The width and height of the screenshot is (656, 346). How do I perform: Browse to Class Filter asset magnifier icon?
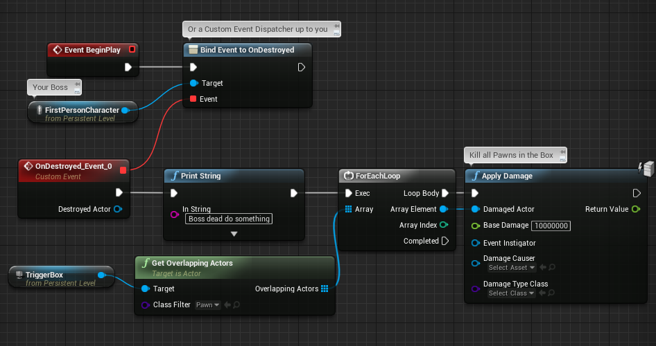(236, 305)
